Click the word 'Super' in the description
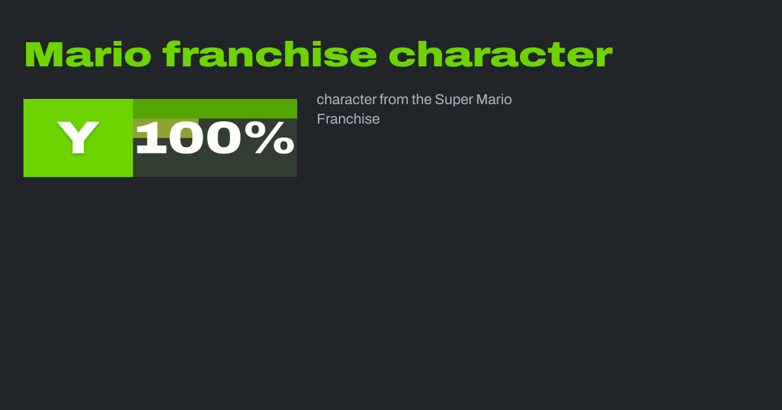 coord(454,100)
